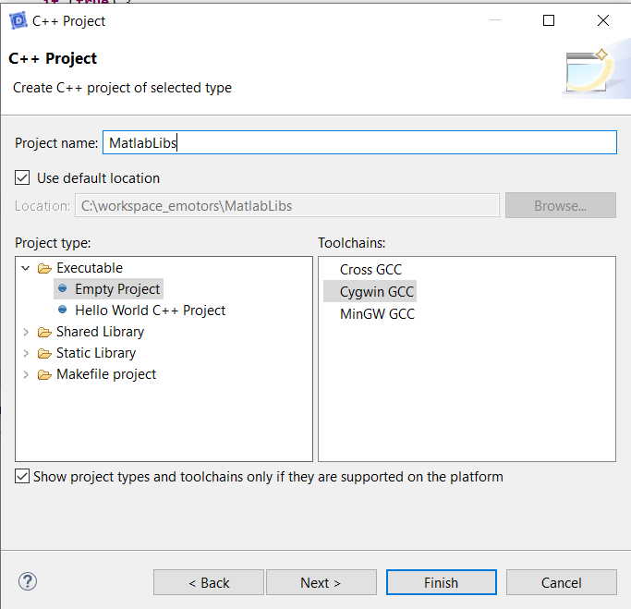Click the Executable folder icon
The image size is (631, 609).
[x=44, y=269]
